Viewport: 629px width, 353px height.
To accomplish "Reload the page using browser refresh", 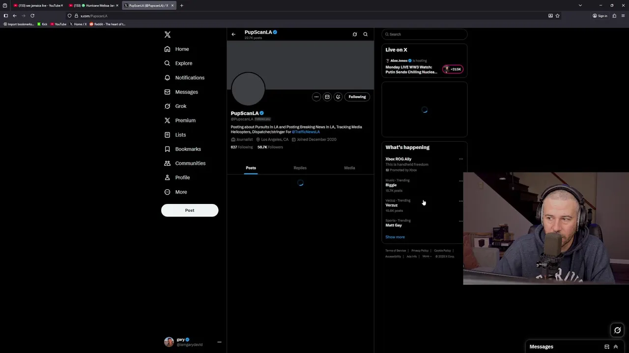I will click(x=32, y=16).
